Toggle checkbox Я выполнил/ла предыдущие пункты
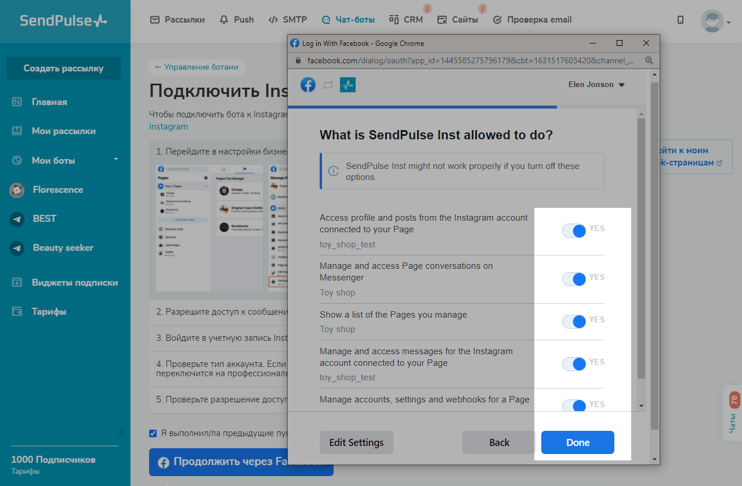The width and height of the screenshot is (742, 486). click(x=153, y=433)
